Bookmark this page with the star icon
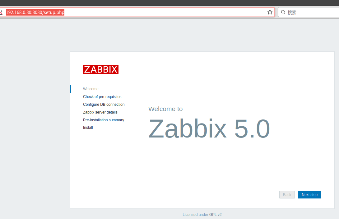Screen dimensions: 339x219 270,12
